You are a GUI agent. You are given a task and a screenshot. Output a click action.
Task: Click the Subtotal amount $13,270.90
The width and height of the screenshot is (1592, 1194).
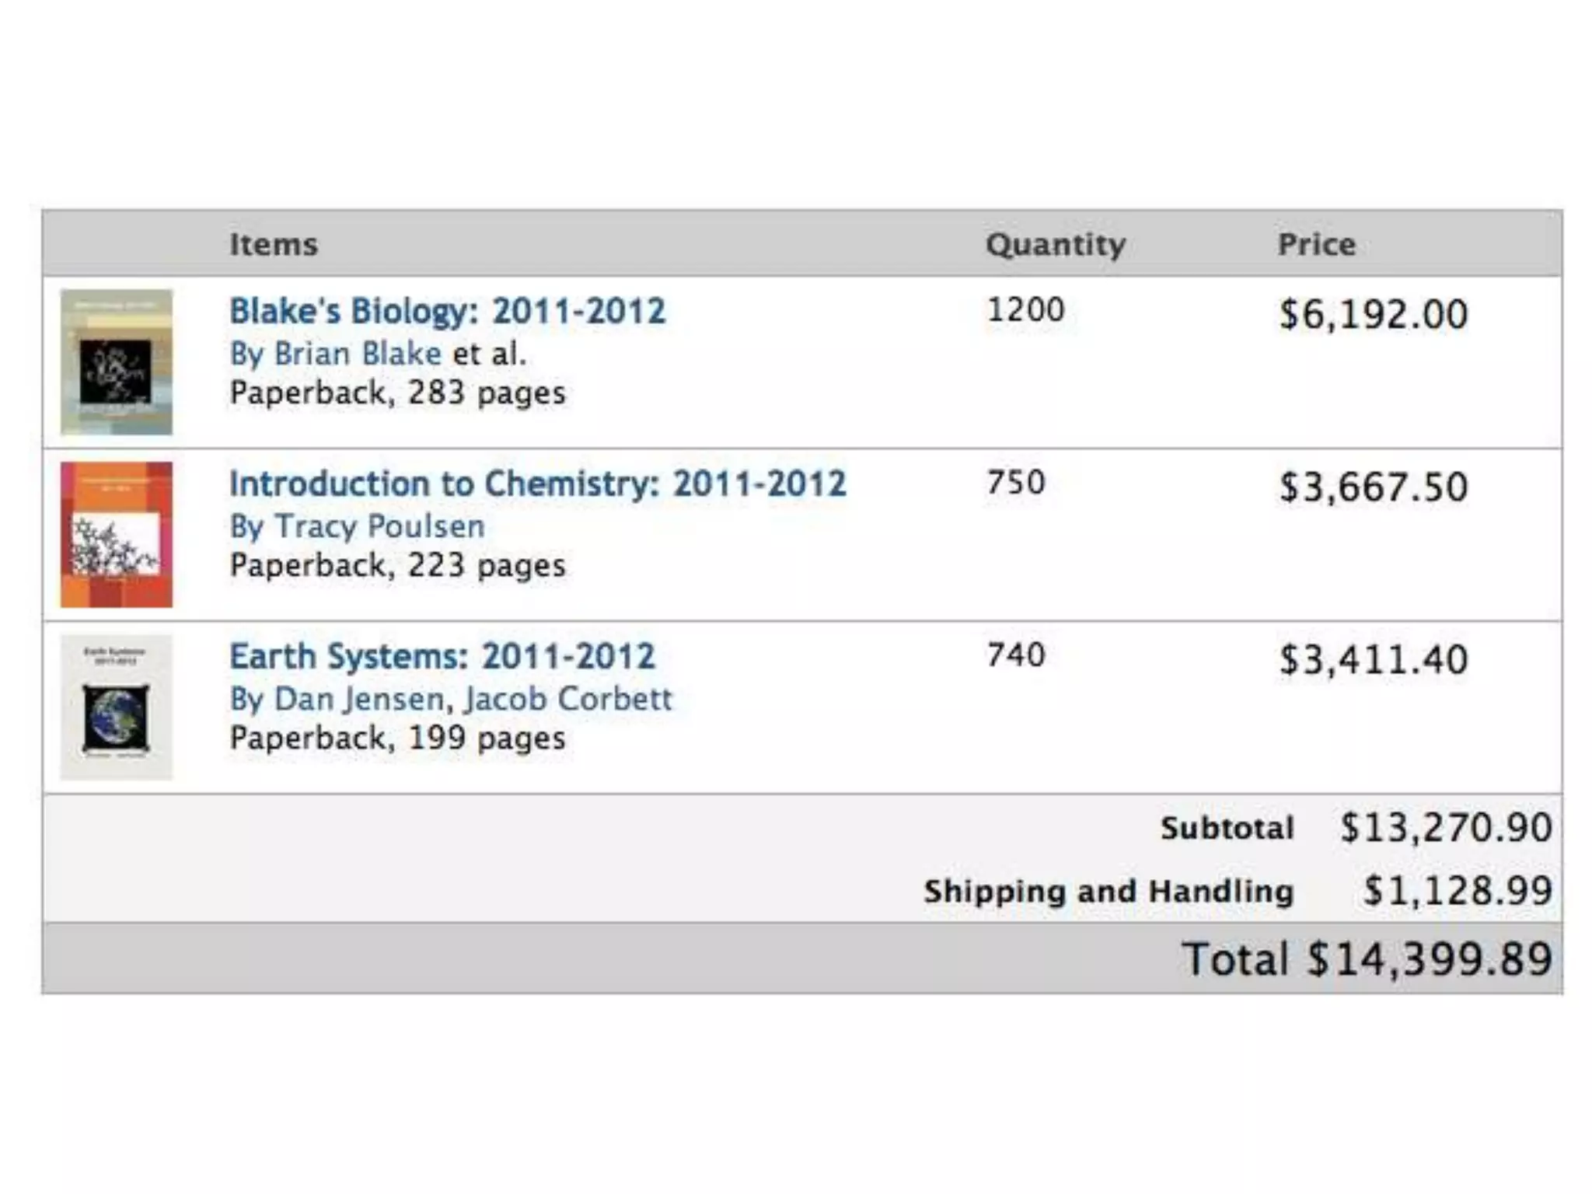pyautogui.click(x=1446, y=828)
